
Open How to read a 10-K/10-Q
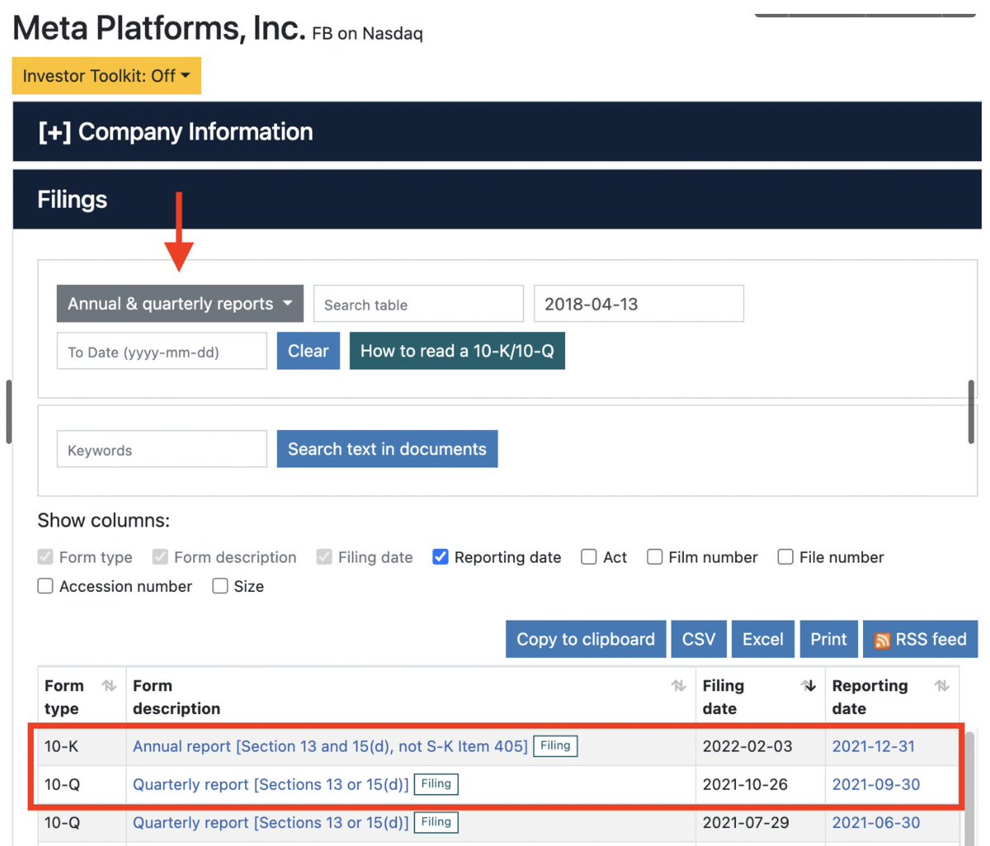[x=457, y=351]
